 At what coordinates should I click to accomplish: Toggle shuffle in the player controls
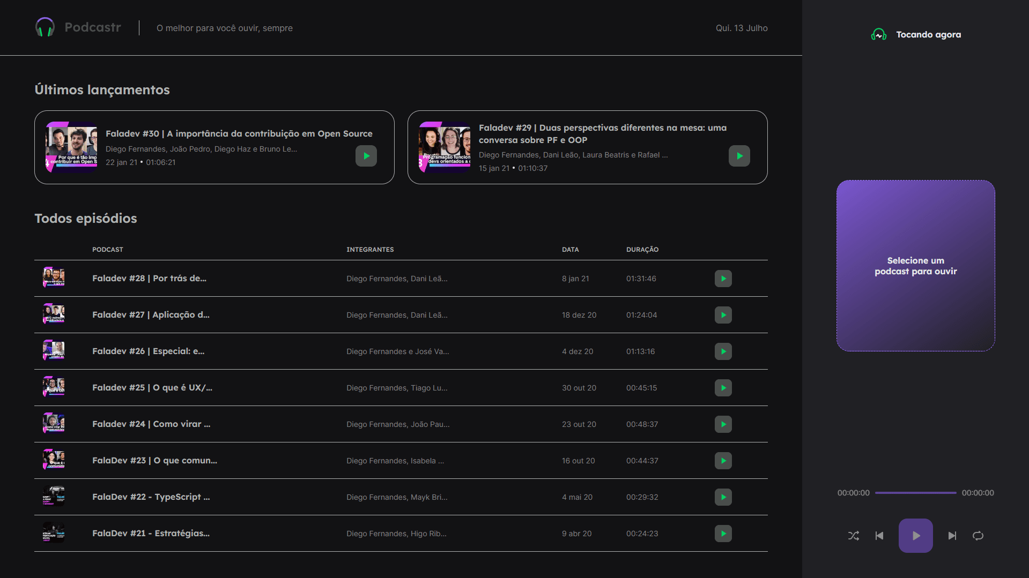tap(853, 536)
